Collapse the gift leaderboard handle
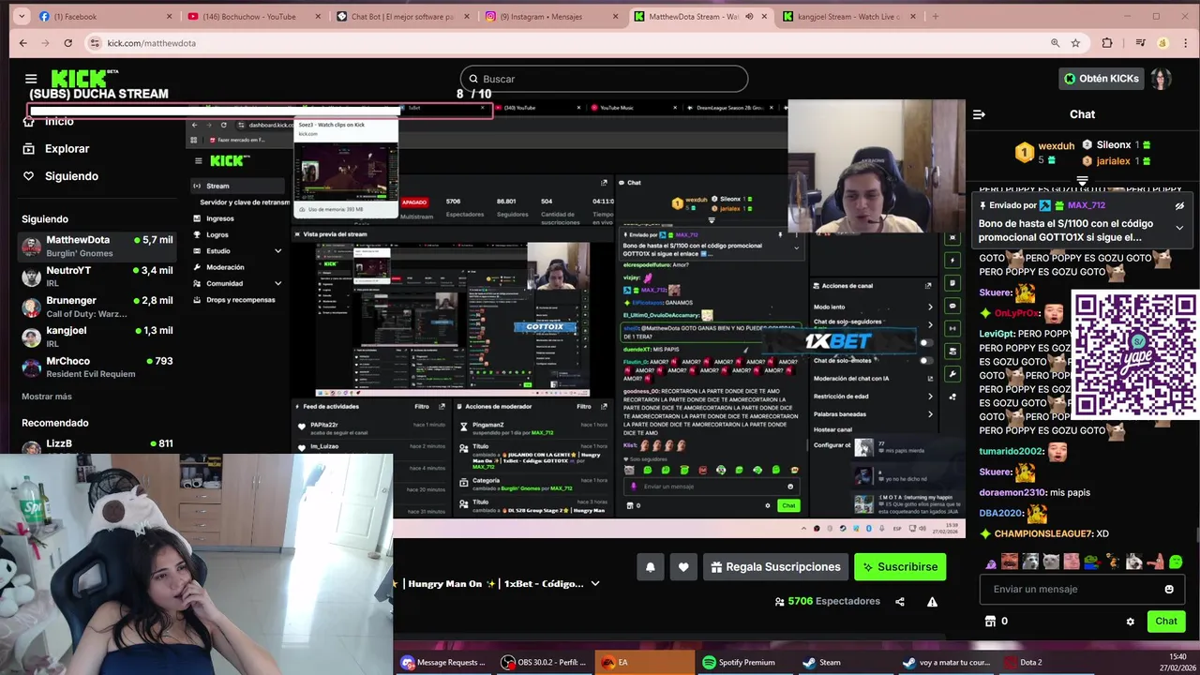Screen dimensions: 1200x675 1082,180
